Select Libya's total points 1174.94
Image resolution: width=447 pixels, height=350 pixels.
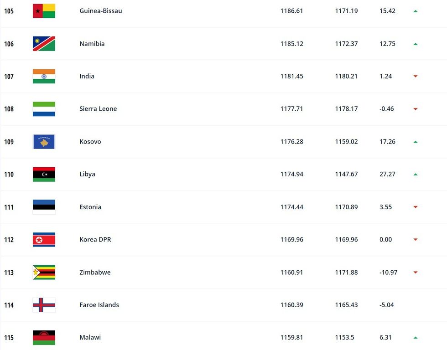coord(291,174)
